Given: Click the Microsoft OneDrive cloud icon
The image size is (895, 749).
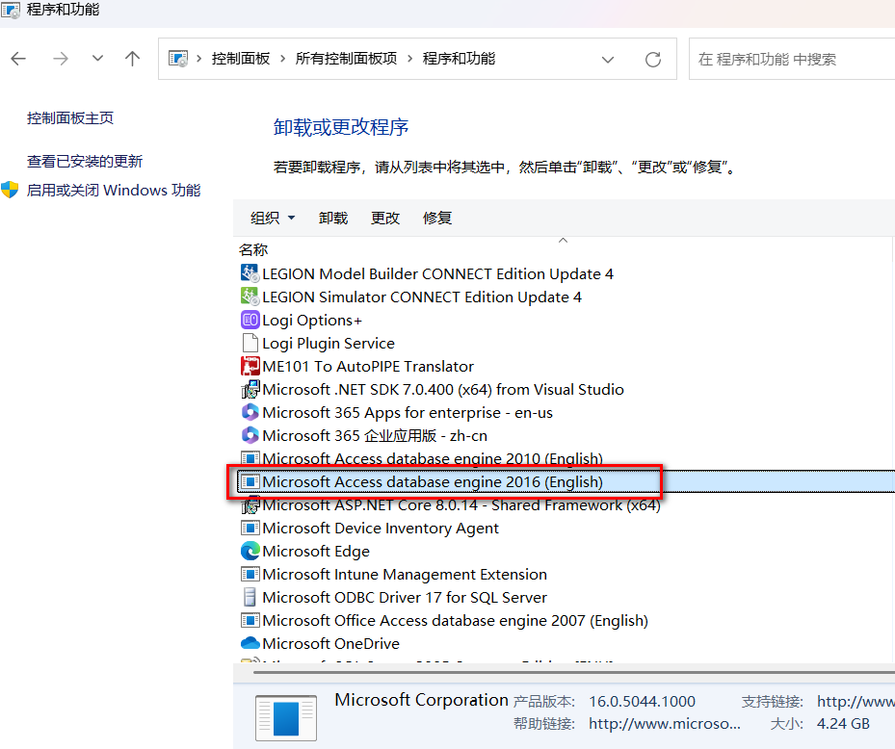Looking at the screenshot, I should pos(250,643).
